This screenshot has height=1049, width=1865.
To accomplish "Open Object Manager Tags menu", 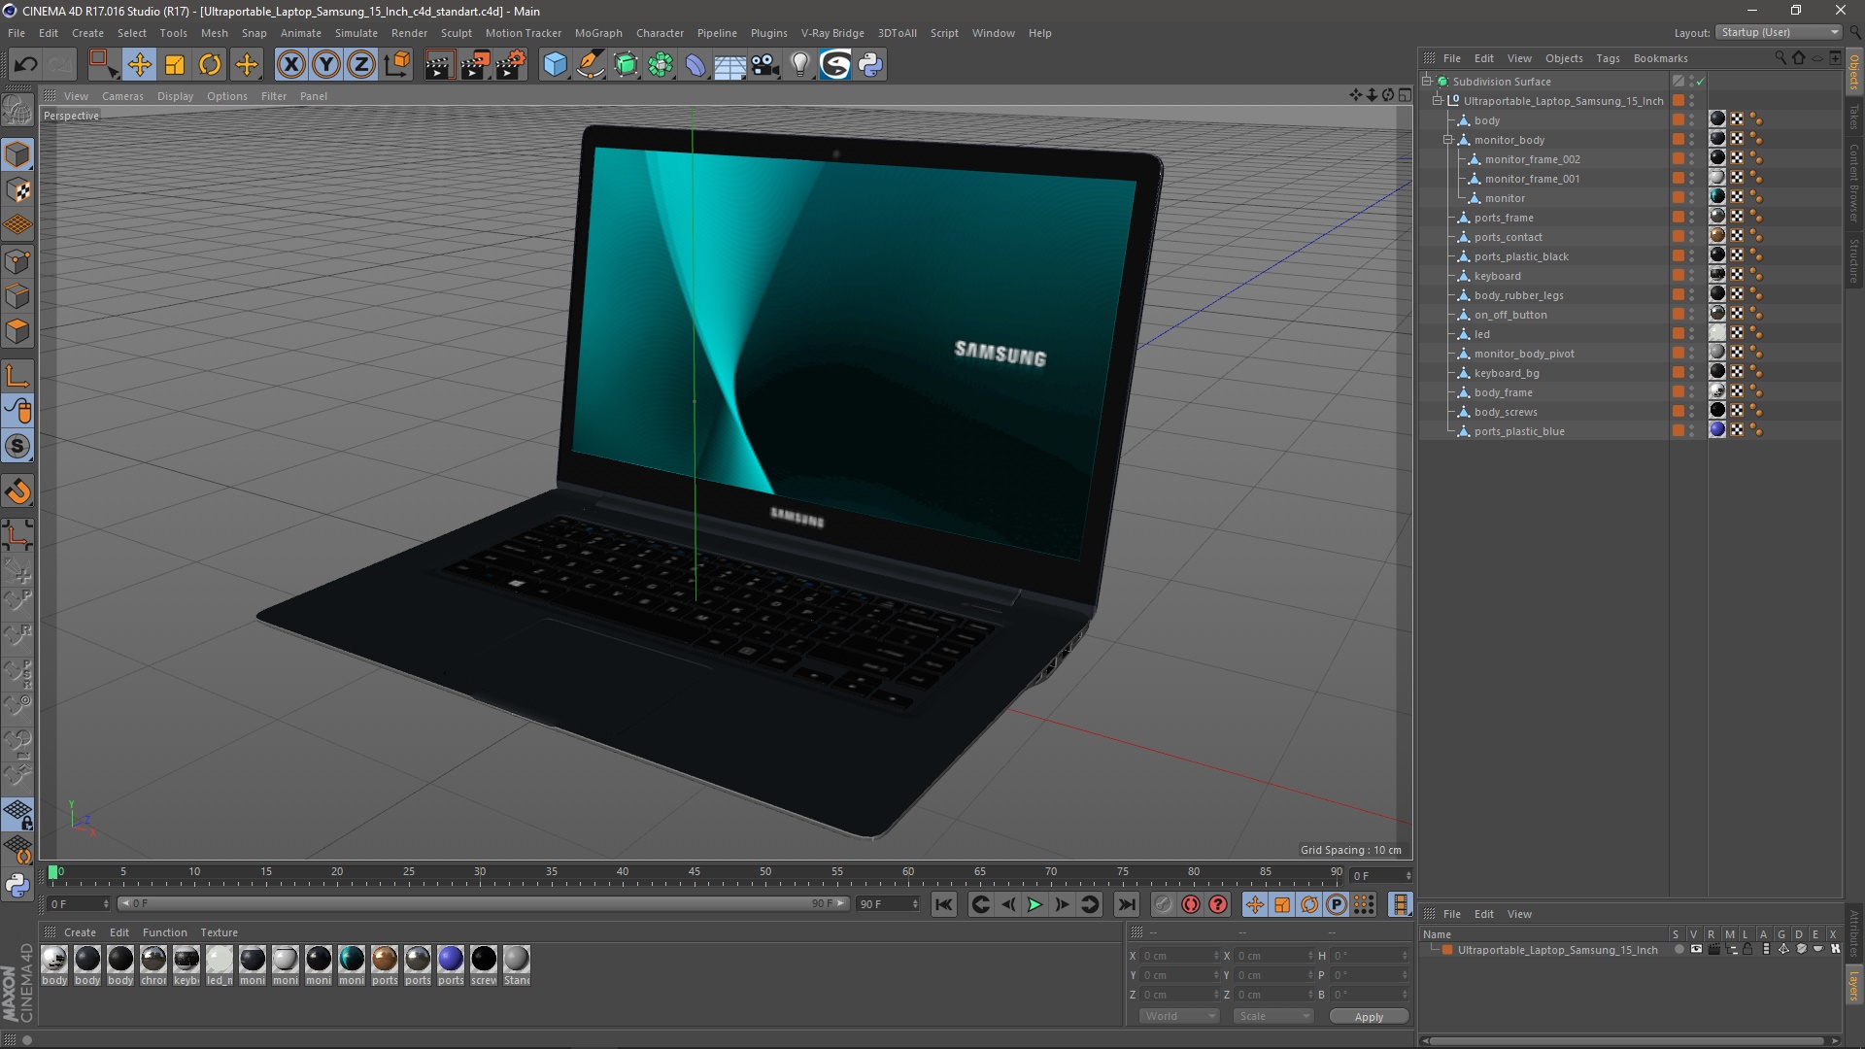I will [1608, 58].
